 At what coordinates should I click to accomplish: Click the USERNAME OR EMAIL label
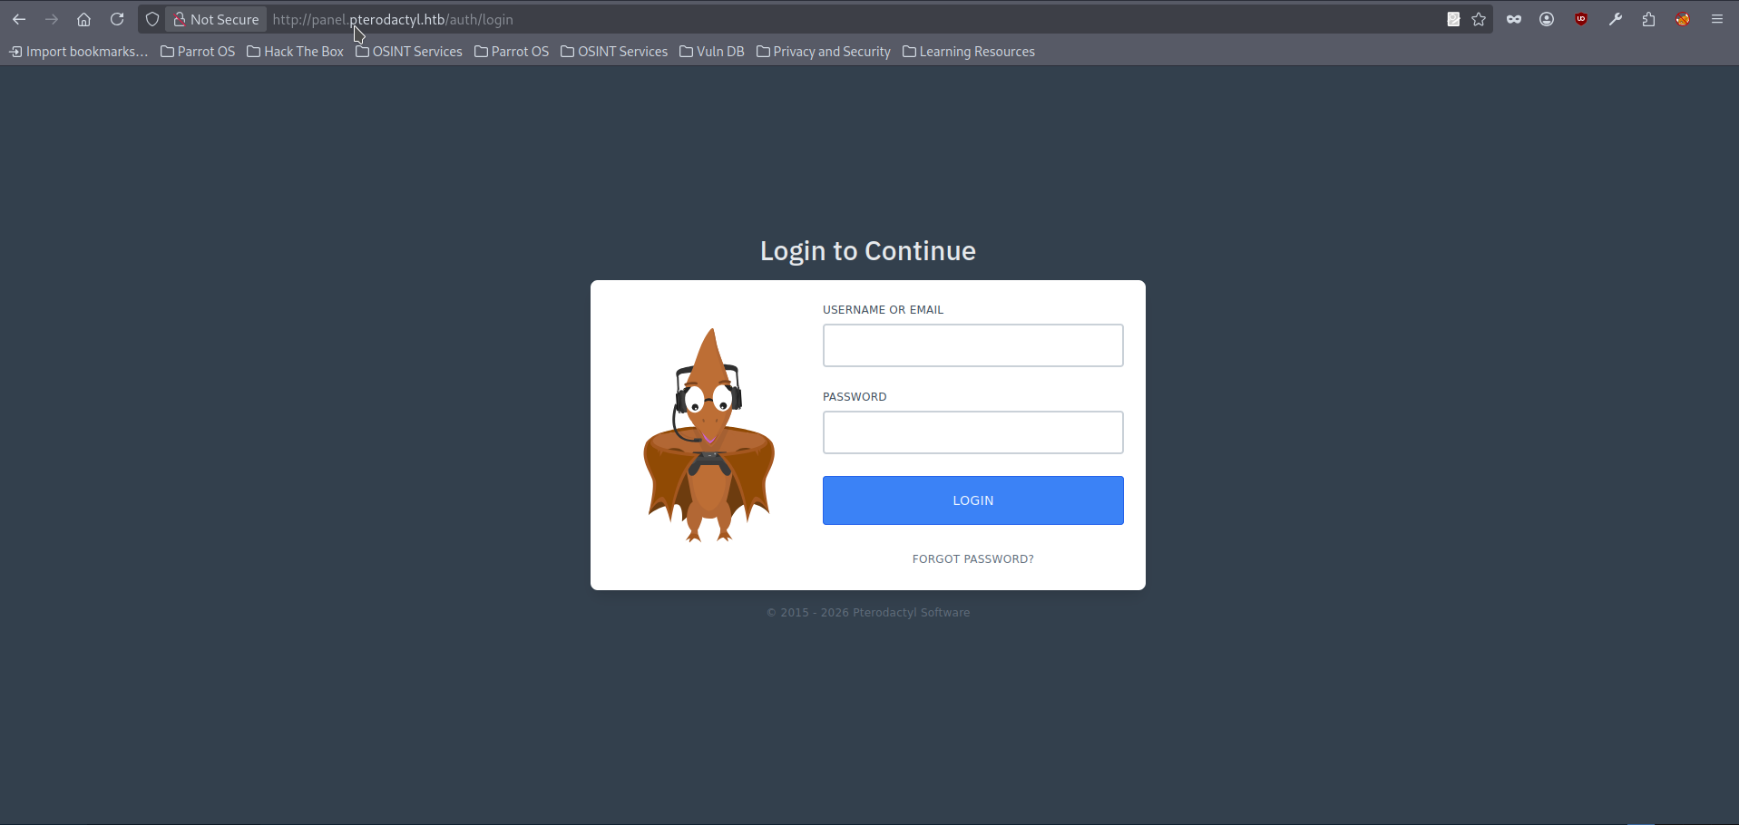(884, 310)
